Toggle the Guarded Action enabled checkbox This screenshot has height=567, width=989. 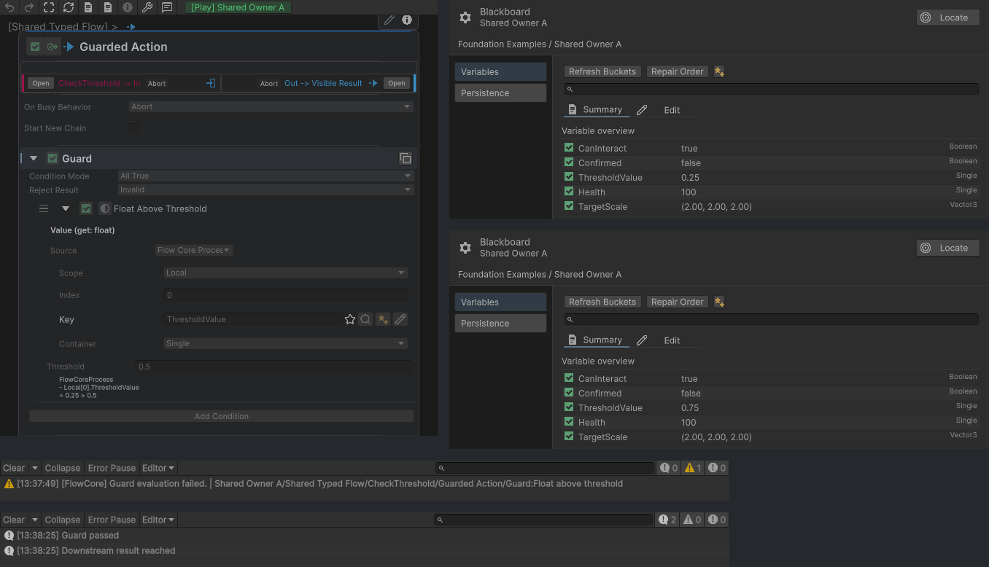coord(35,47)
